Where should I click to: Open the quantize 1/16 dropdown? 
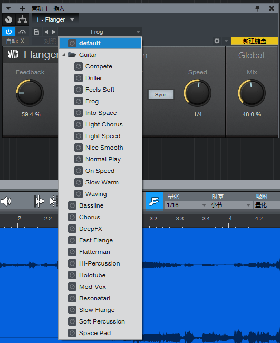click(186, 205)
